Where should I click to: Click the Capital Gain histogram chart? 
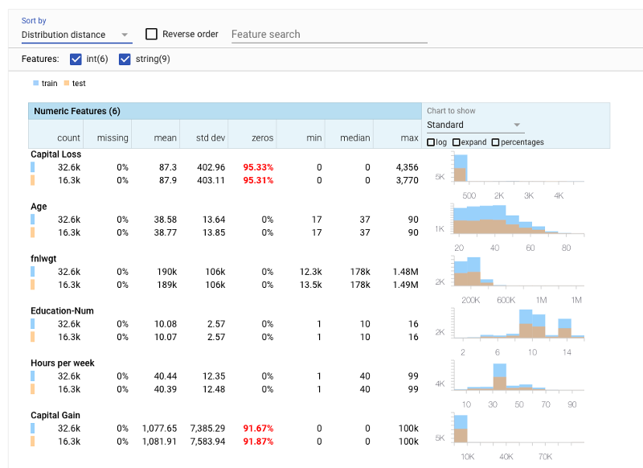coord(514,430)
